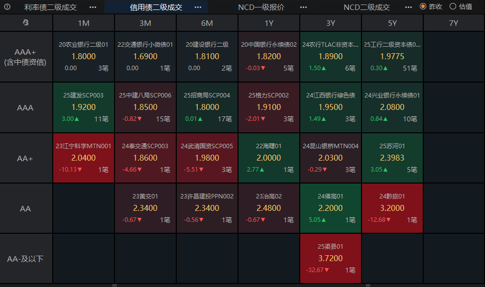Click the 7Y column header
The height and width of the screenshot is (287, 485).
tap(454, 23)
